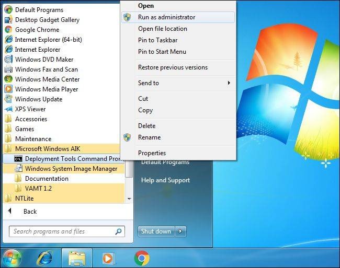
Task: Click the Windows Media Center text
Action: coord(47,79)
